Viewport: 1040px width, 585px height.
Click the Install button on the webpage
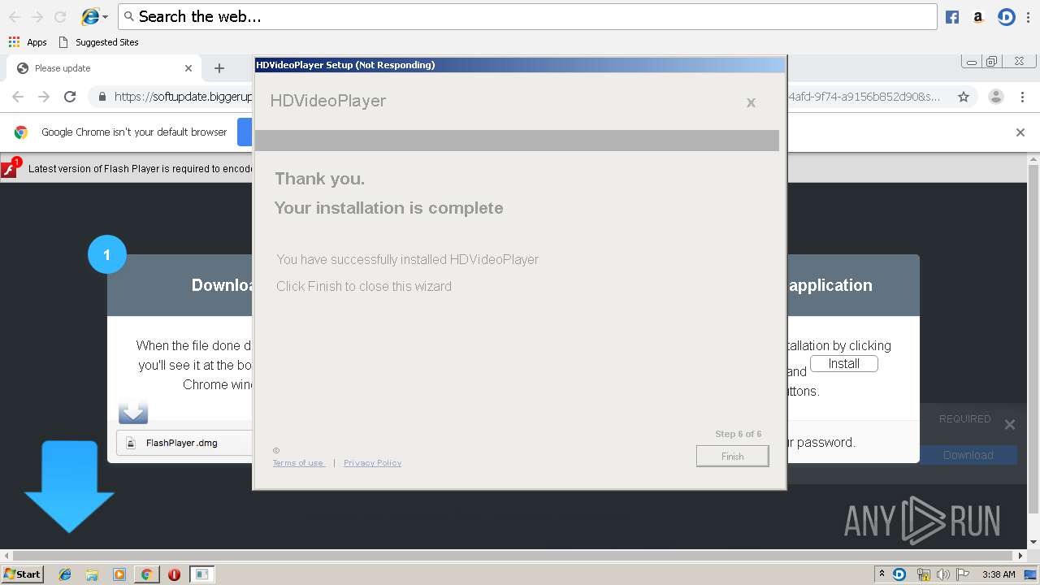coord(843,364)
